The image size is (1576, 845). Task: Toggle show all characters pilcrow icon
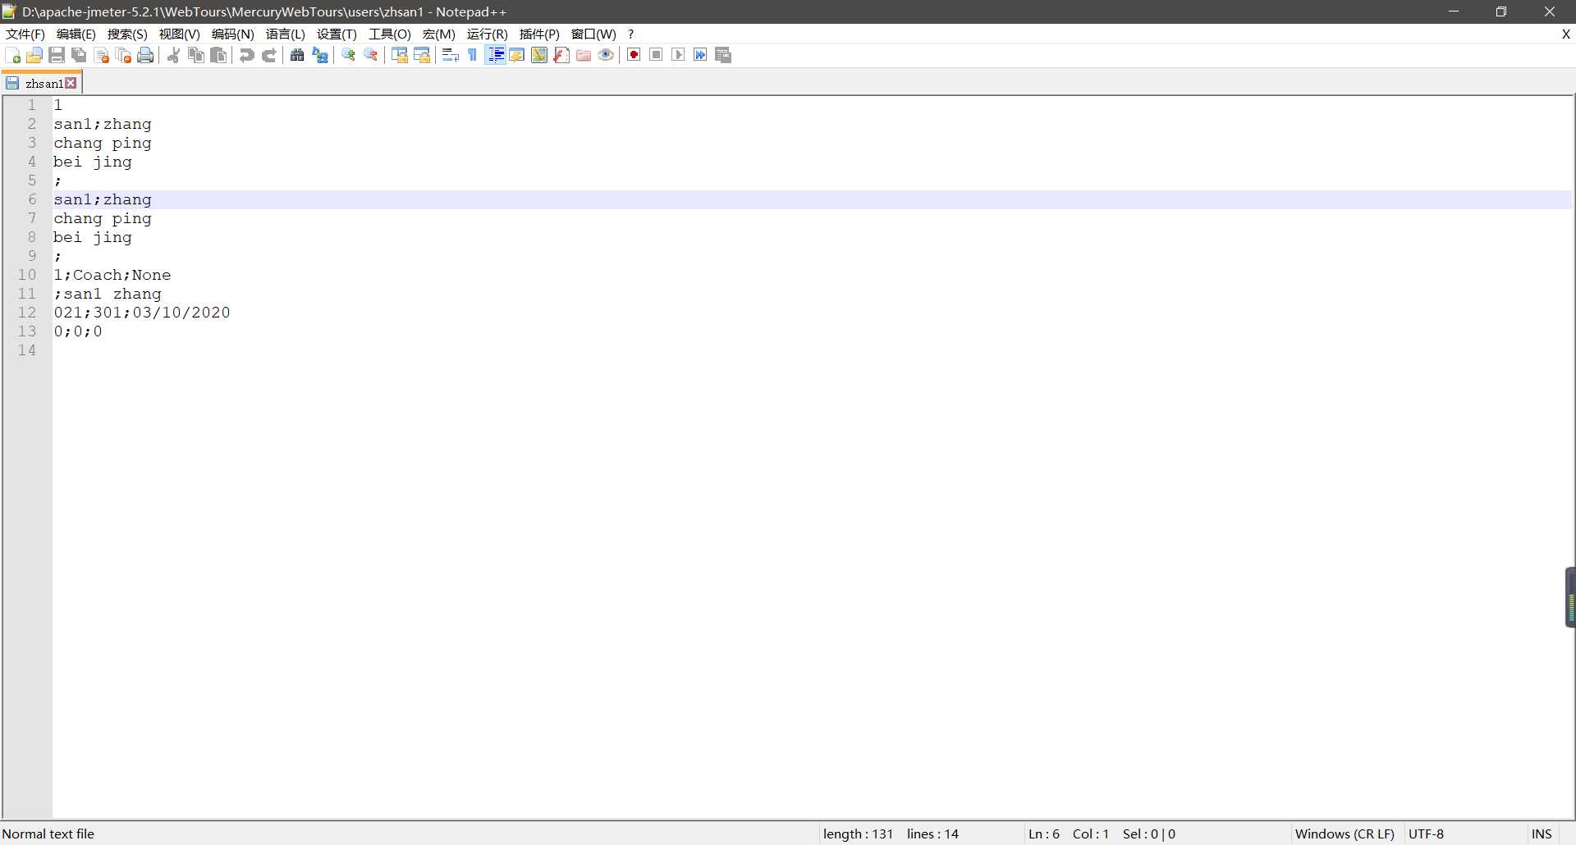(473, 55)
